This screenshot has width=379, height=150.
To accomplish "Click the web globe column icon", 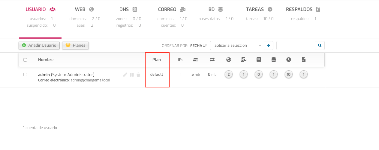I will point(229,60).
